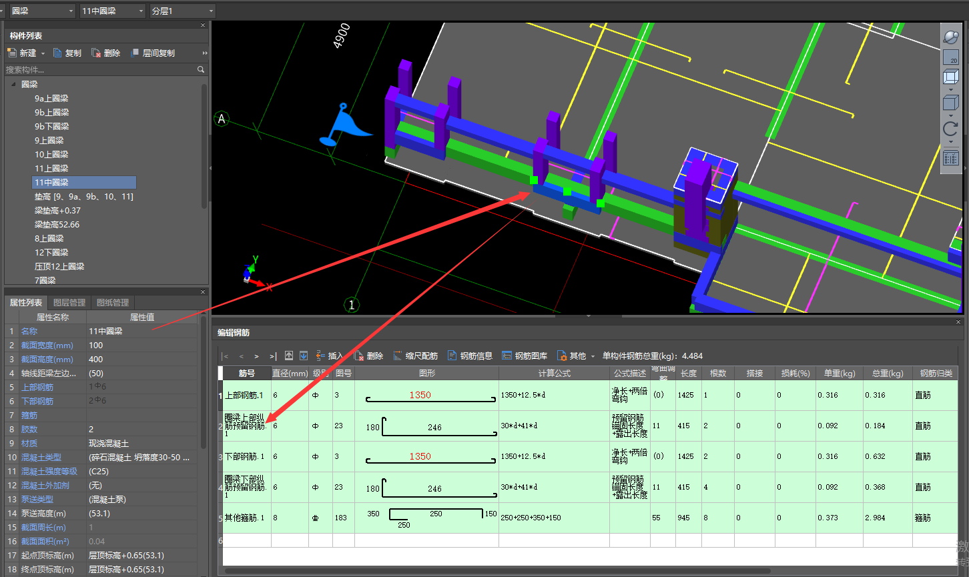Click the 筋号 column header
The height and width of the screenshot is (577, 969).
click(x=247, y=374)
